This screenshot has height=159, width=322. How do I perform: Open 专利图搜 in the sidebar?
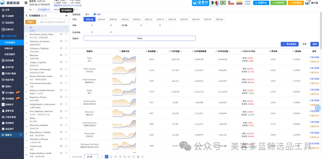click(10, 98)
